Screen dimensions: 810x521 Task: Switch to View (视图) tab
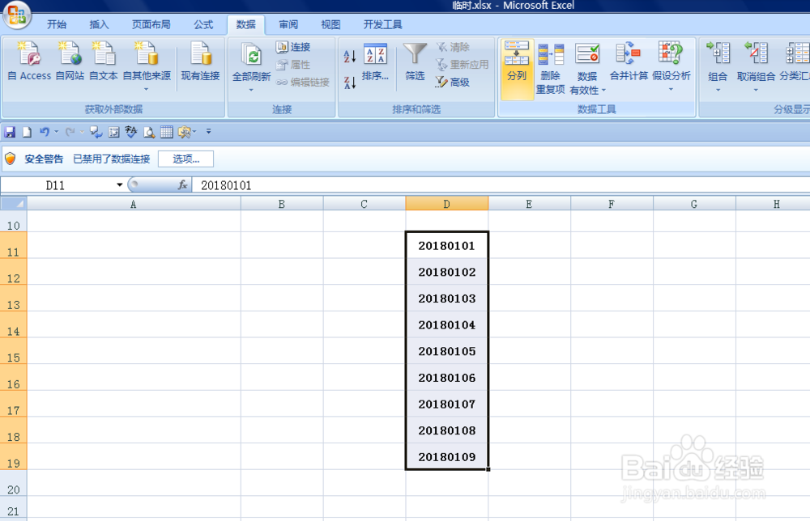click(x=330, y=24)
